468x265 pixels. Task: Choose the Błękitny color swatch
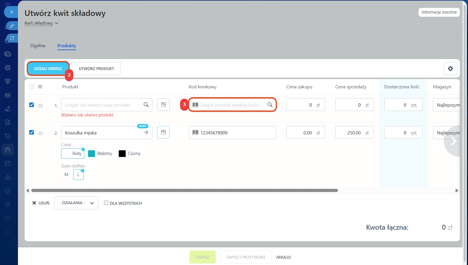(100, 153)
